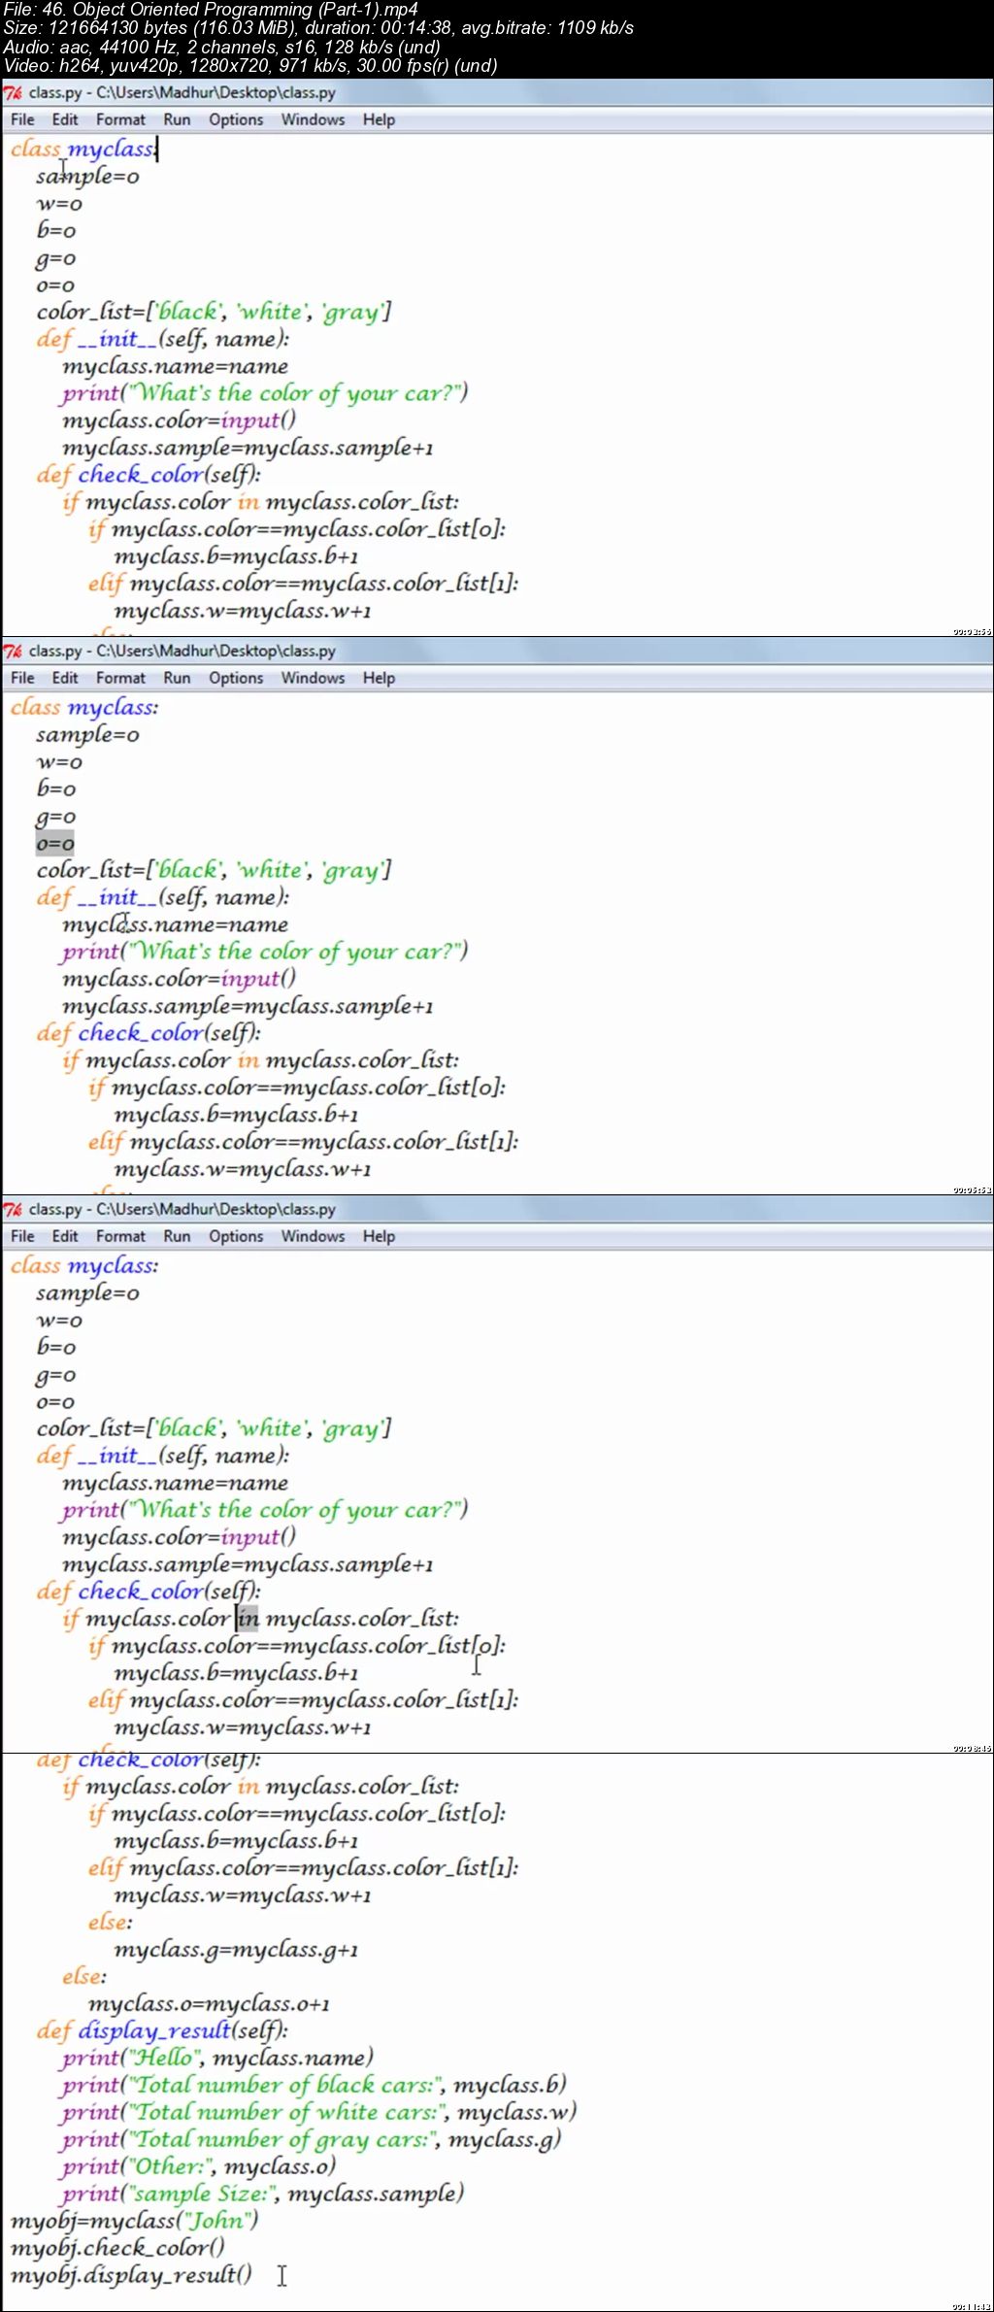994x2312 pixels.
Task: Click the print("Other:", myclass.o) line
Action: point(199,2166)
